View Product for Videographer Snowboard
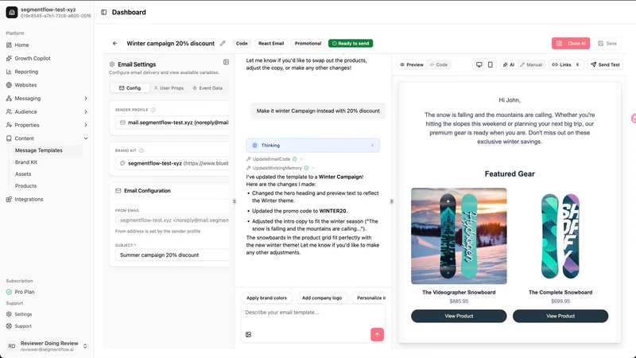Screen dimensions: 636x358 tap(459, 316)
